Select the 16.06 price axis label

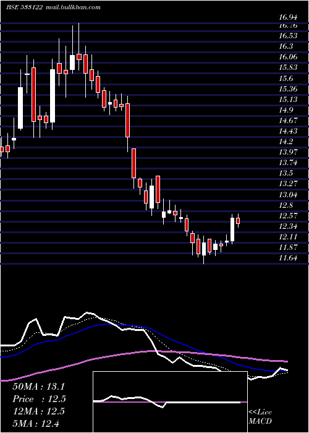(288, 57)
